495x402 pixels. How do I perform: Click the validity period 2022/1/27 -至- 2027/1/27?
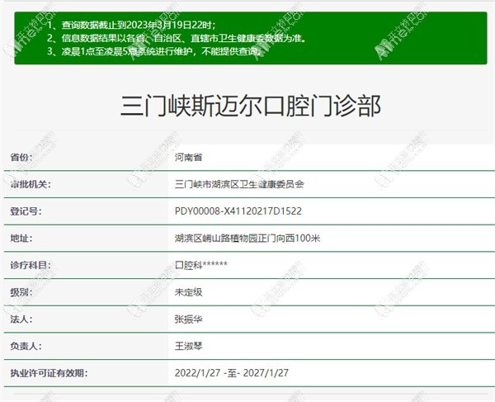point(232,373)
